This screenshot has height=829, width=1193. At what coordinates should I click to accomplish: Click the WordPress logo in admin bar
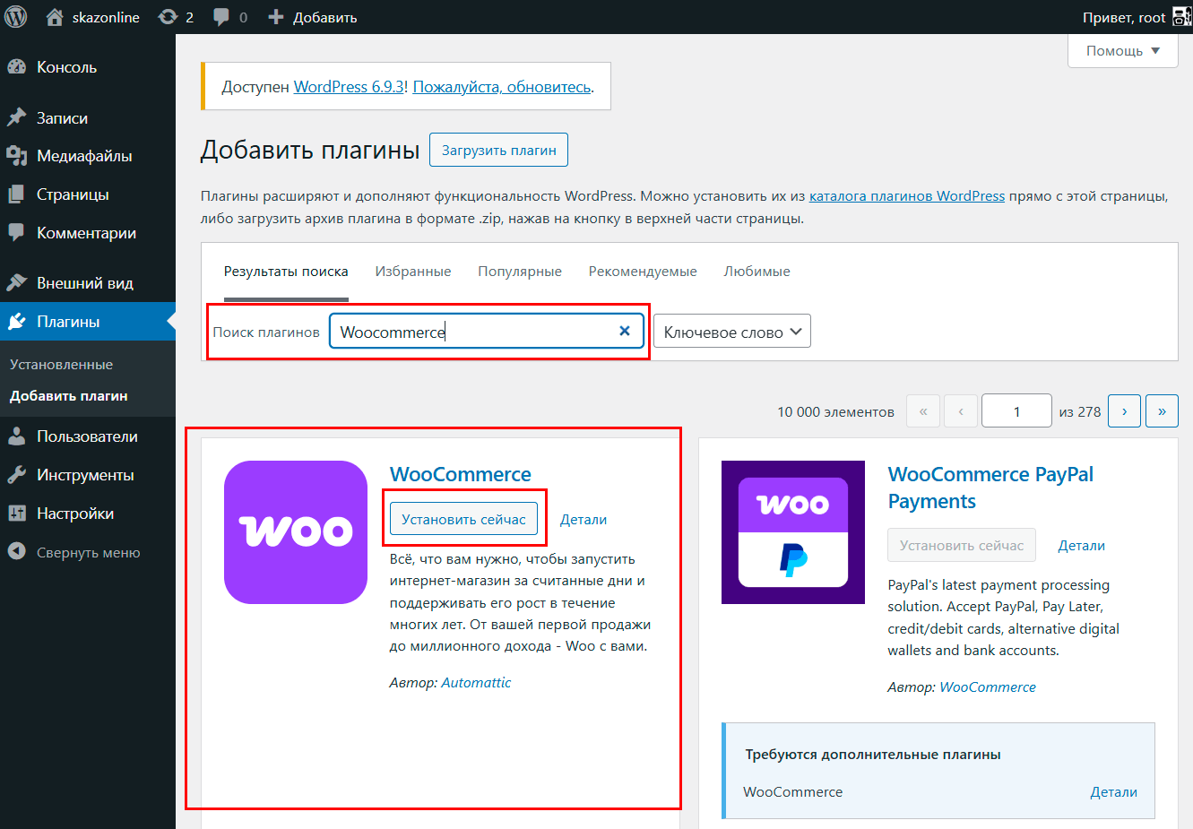[x=16, y=17]
